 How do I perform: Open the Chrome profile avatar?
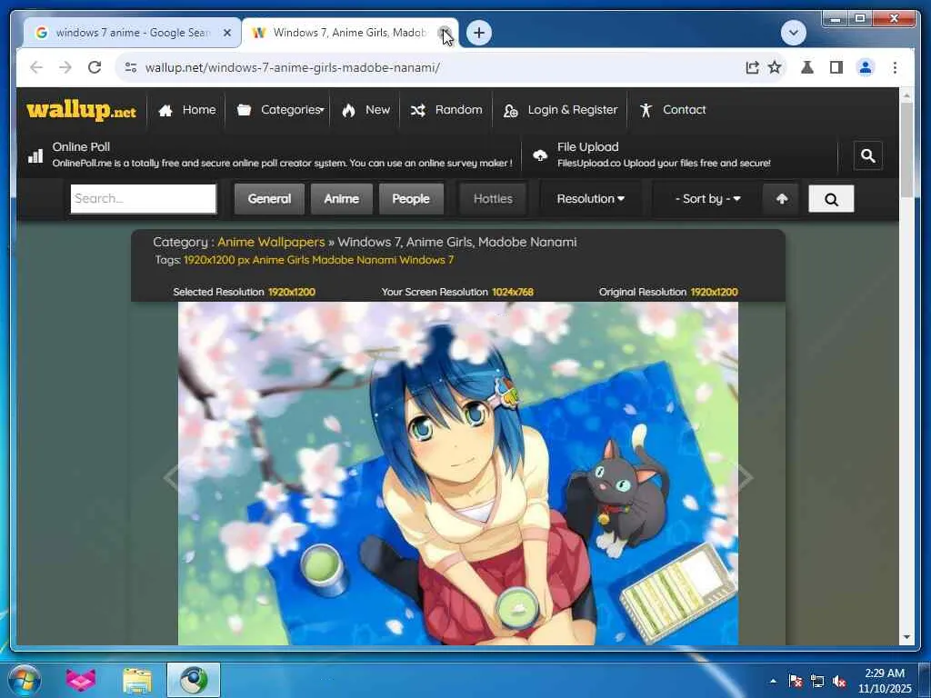coord(866,67)
